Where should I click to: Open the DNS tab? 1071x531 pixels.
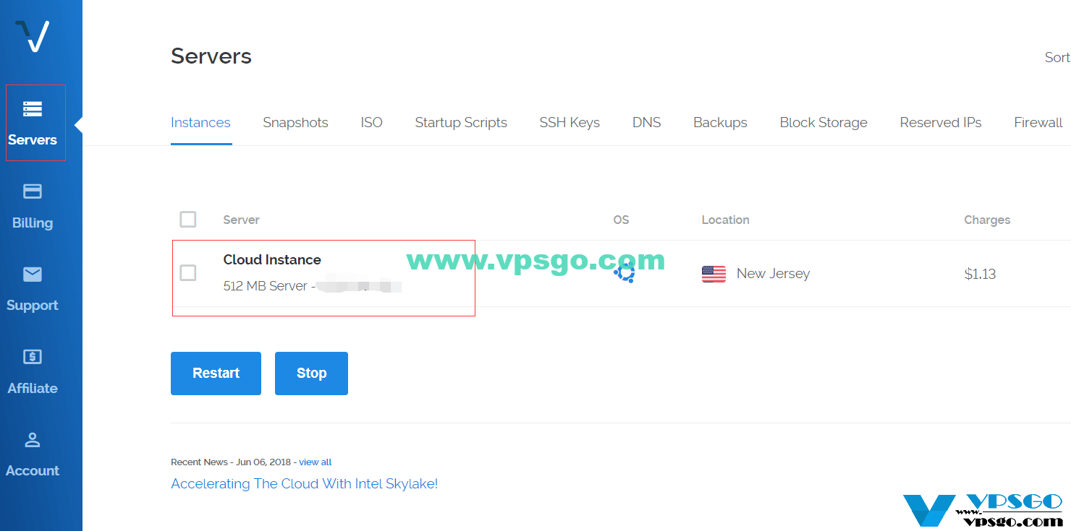646,123
